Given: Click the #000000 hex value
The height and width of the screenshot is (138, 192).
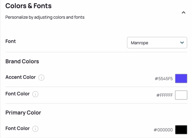Looking at the screenshot, I should tap(163, 130).
